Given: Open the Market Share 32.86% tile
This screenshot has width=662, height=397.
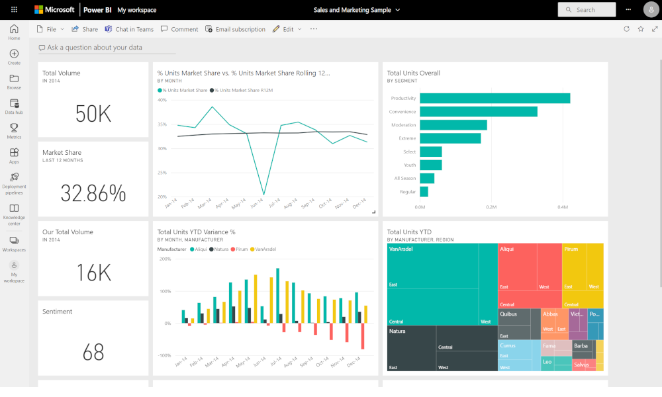Looking at the screenshot, I should click(93, 179).
